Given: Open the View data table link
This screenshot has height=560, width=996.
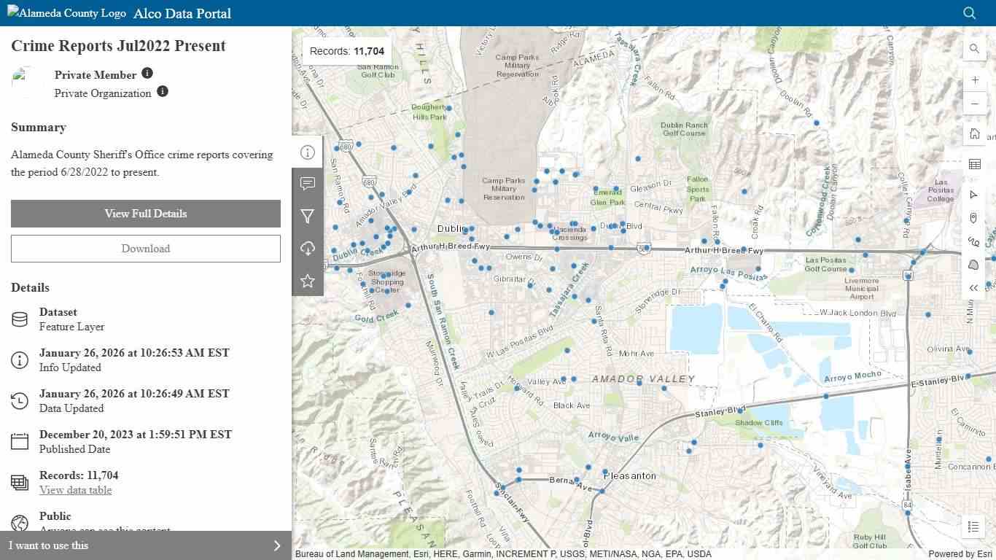Looking at the screenshot, I should click(75, 489).
